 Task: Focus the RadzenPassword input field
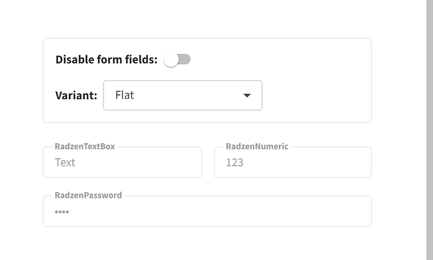(x=207, y=212)
